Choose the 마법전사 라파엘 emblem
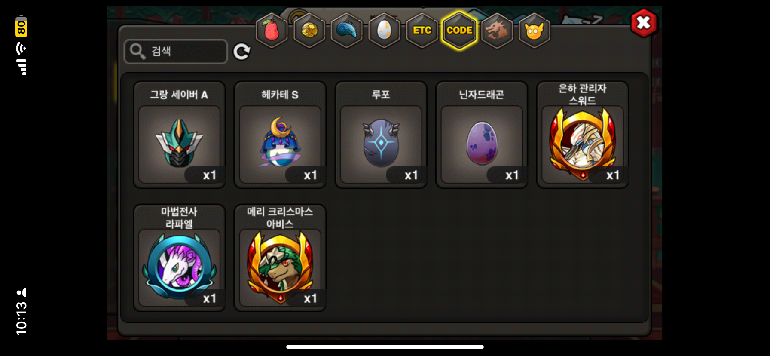This screenshot has width=770, height=356. [179, 258]
